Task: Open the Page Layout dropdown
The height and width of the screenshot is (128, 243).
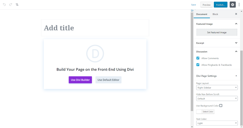Action: point(217,88)
